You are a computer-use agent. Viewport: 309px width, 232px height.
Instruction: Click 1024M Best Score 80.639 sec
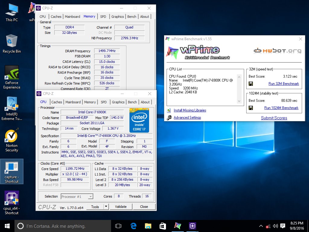click(289, 100)
